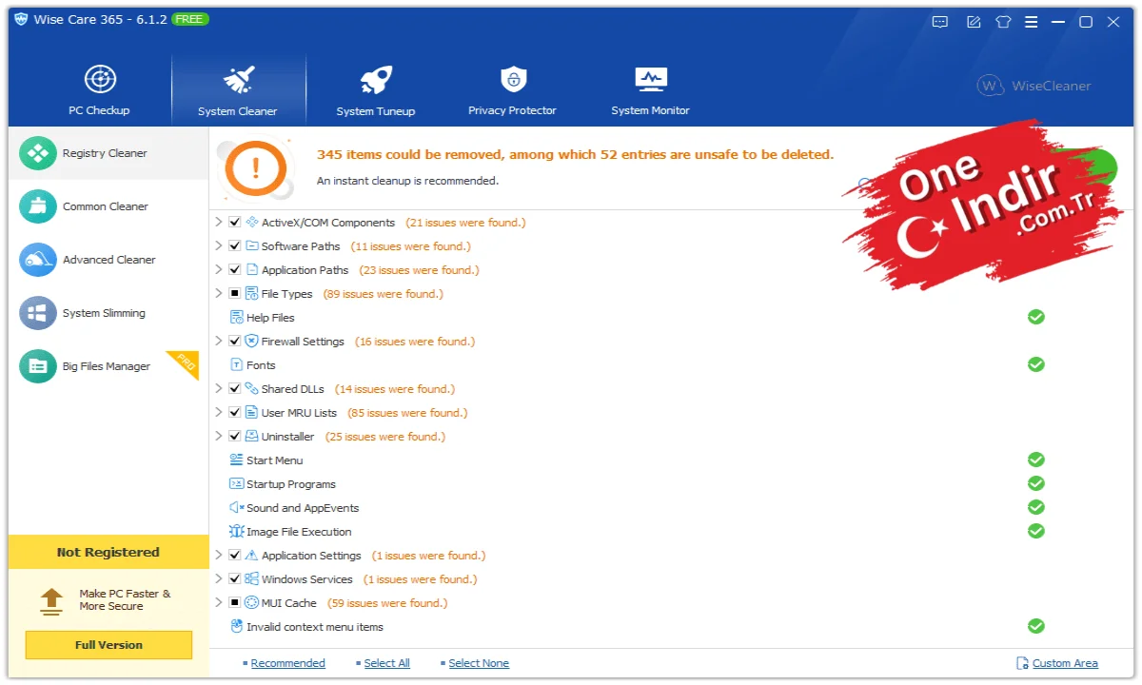The width and height of the screenshot is (1142, 685).
Task: Toggle Application Paths checkbox
Action: (x=235, y=270)
